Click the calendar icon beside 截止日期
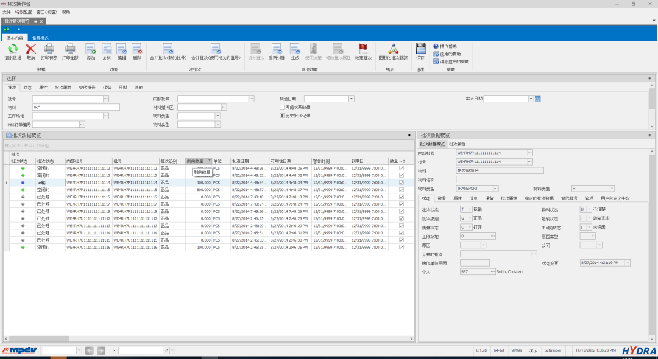 coord(537,99)
